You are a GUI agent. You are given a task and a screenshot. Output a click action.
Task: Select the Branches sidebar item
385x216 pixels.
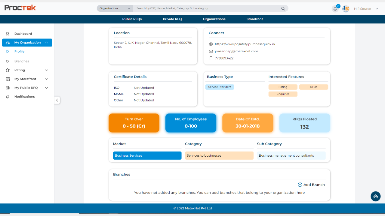(x=22, y=61)
